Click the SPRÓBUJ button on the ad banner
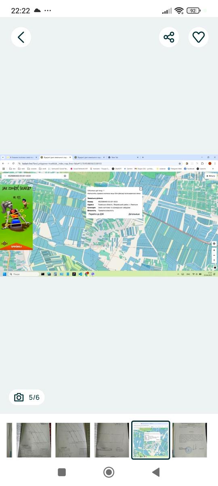The width and height of the screenshot is (218, 486). tap(16, 246)
